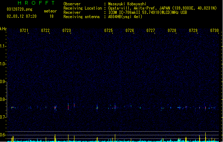The width and height of the screenshot is (223, 142).
Task: Click the 0.8 frequency axis label
Action: coord(2,99)
